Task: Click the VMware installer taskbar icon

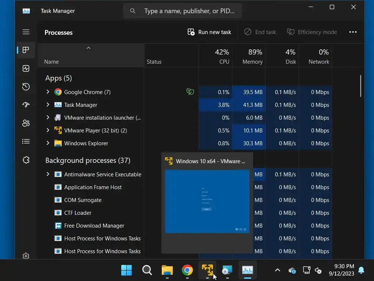Action: [x=227, y=270]
